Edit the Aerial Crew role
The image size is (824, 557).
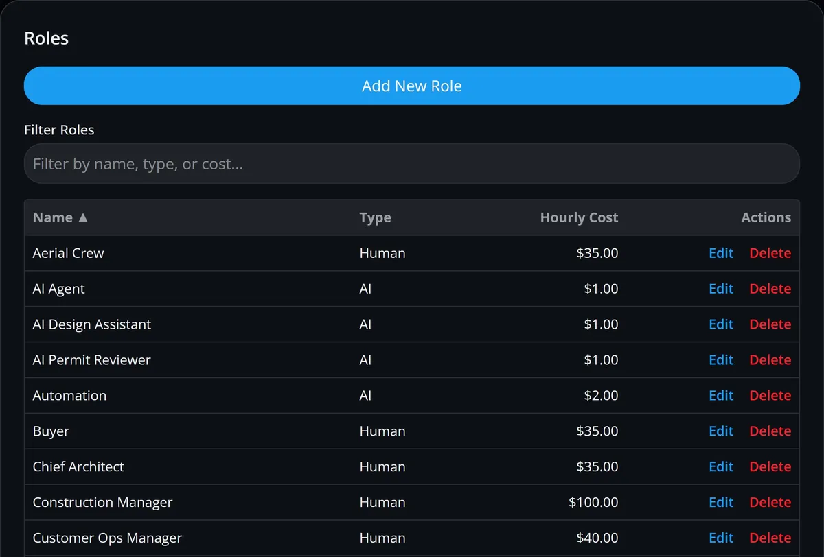[721, 253]
